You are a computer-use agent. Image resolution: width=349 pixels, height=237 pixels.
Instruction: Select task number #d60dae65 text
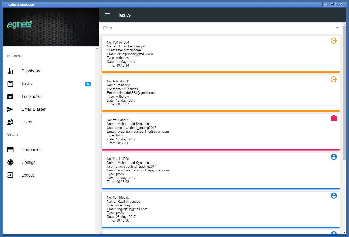[121, 120]
